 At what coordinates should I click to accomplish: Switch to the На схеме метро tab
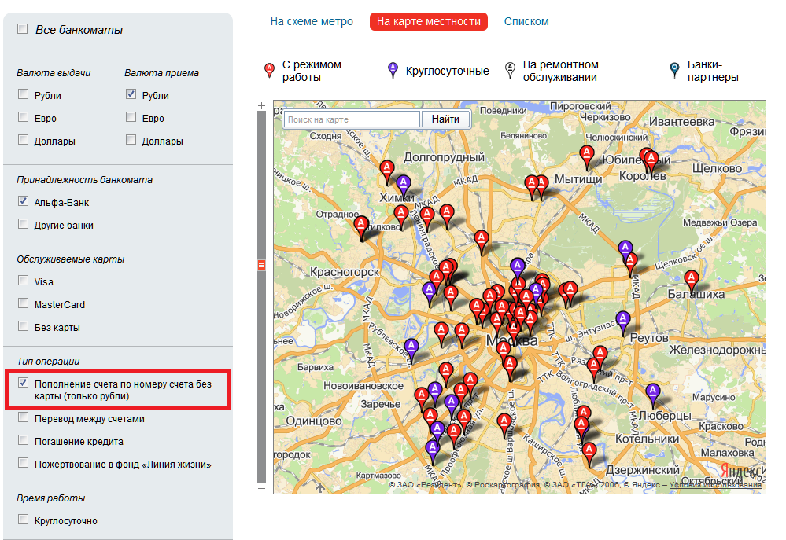[312, 22]
